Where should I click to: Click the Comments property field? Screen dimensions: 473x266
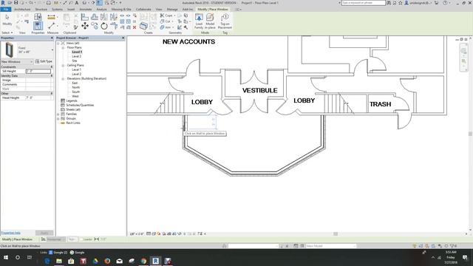pos(39,84)
